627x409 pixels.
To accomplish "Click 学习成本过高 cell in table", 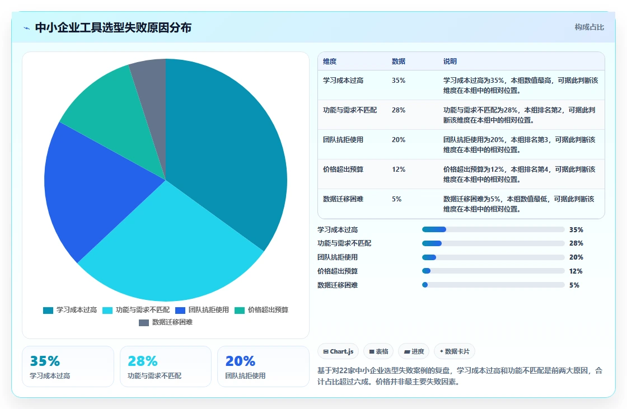I will (x=343, y=81).
